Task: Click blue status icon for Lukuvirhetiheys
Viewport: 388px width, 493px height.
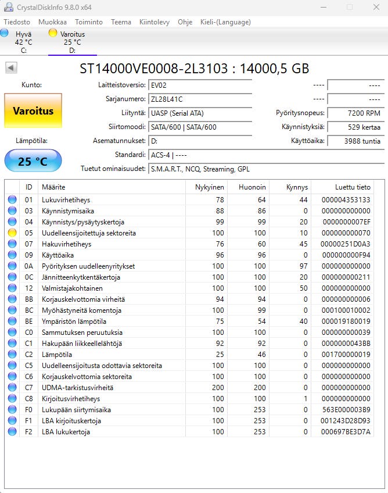Action: tap(12, 199)
